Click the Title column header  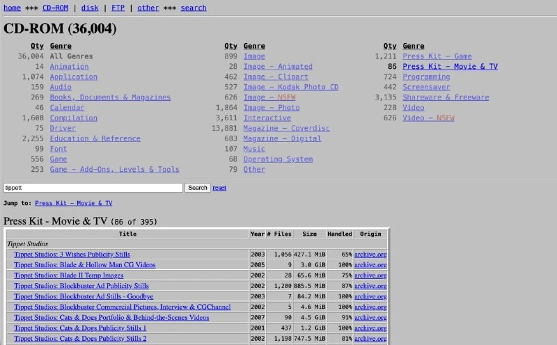pyautogui.click(x=127, y=234)
